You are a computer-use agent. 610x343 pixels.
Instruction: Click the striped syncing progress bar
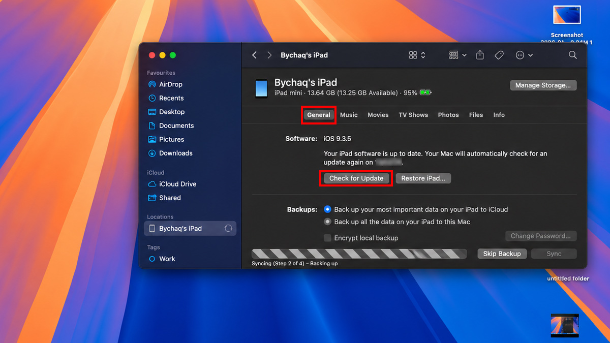pos(359,254)
